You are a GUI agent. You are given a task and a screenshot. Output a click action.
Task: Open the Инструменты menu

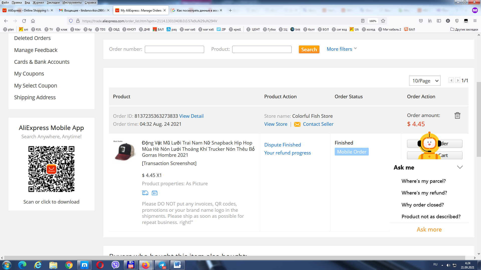72,2
